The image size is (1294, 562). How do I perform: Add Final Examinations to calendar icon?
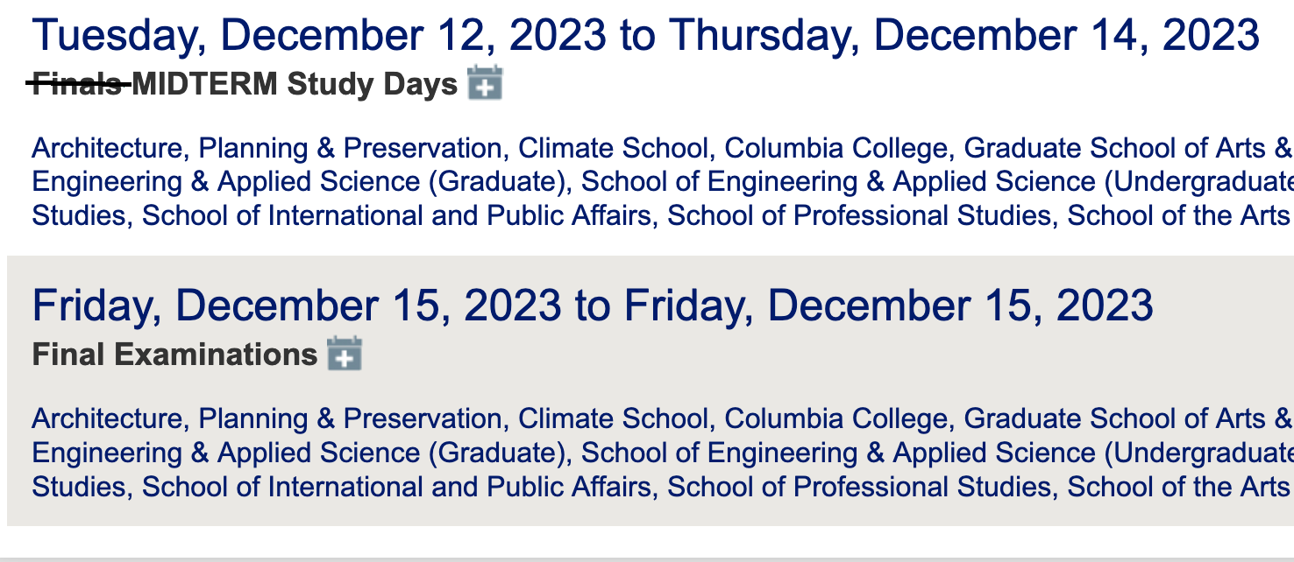coord(345,354)
